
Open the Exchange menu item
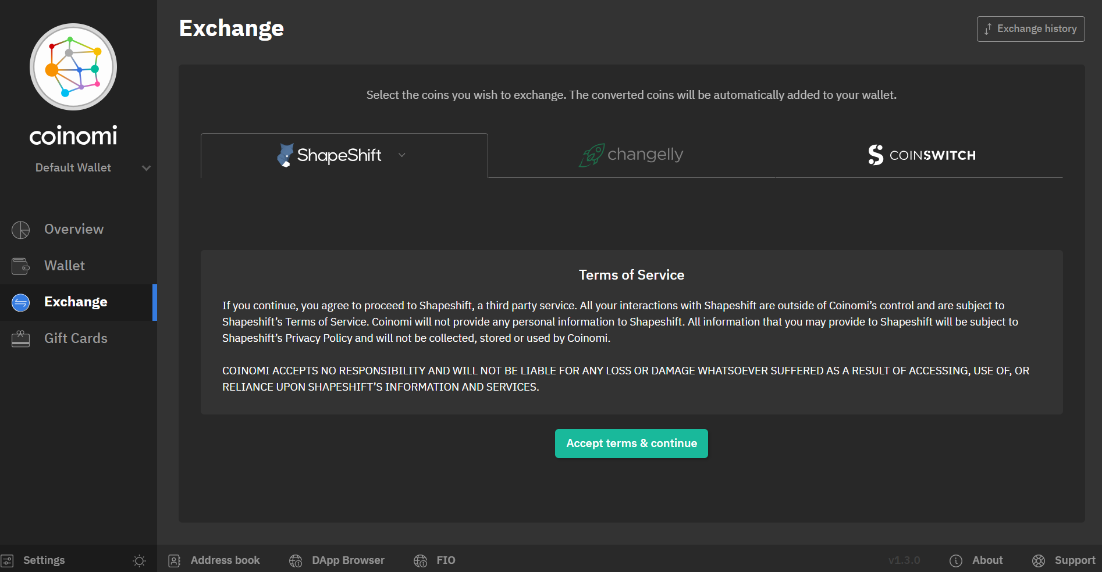[76, 302]
